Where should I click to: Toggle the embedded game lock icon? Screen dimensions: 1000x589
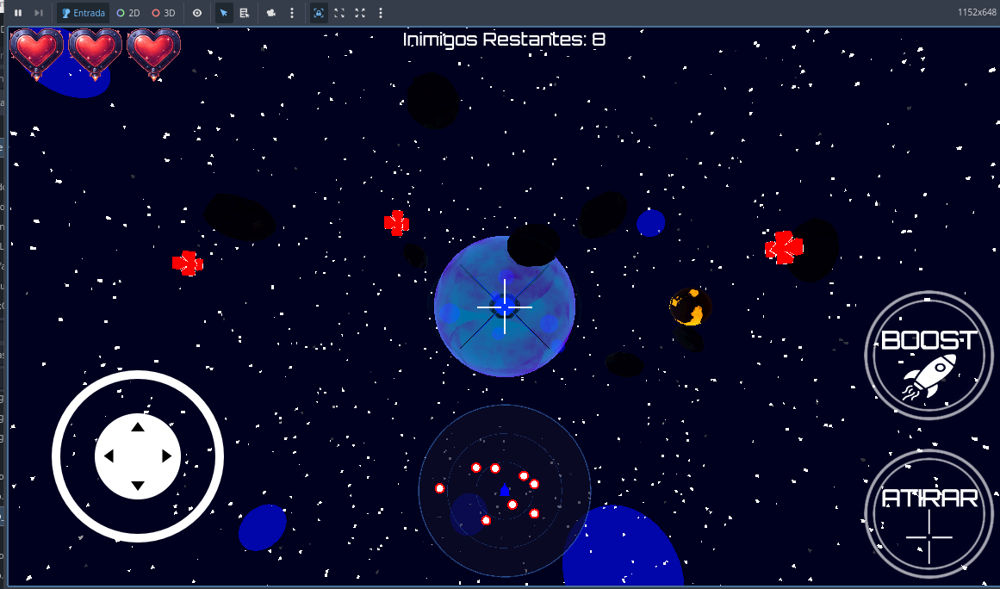[319, 13]
